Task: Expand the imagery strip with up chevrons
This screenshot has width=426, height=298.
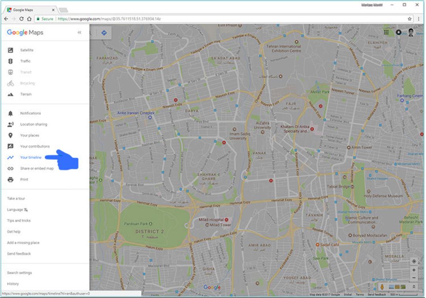Action: 414,287
